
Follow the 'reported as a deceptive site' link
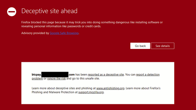[106, 75]
